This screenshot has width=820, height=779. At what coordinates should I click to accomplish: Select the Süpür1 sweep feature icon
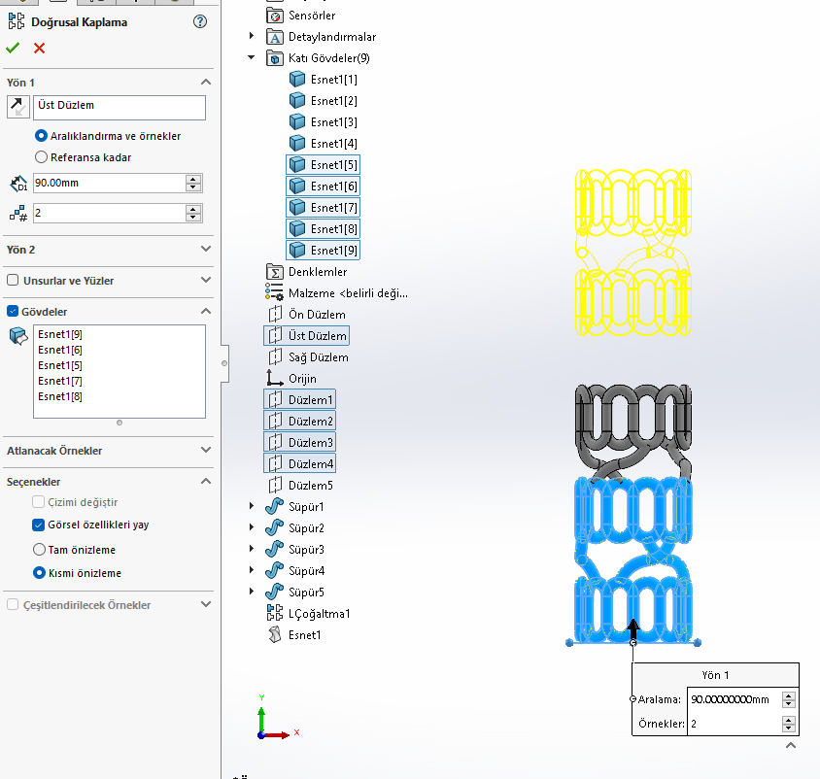point(274,507)
